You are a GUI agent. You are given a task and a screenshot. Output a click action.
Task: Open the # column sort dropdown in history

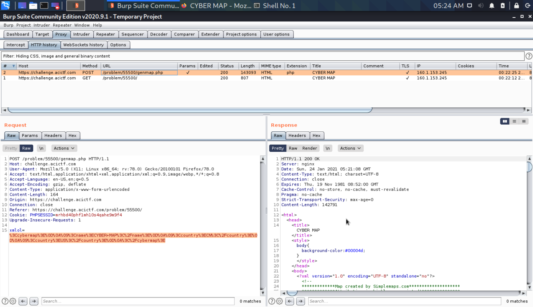[x=12, y=66]
